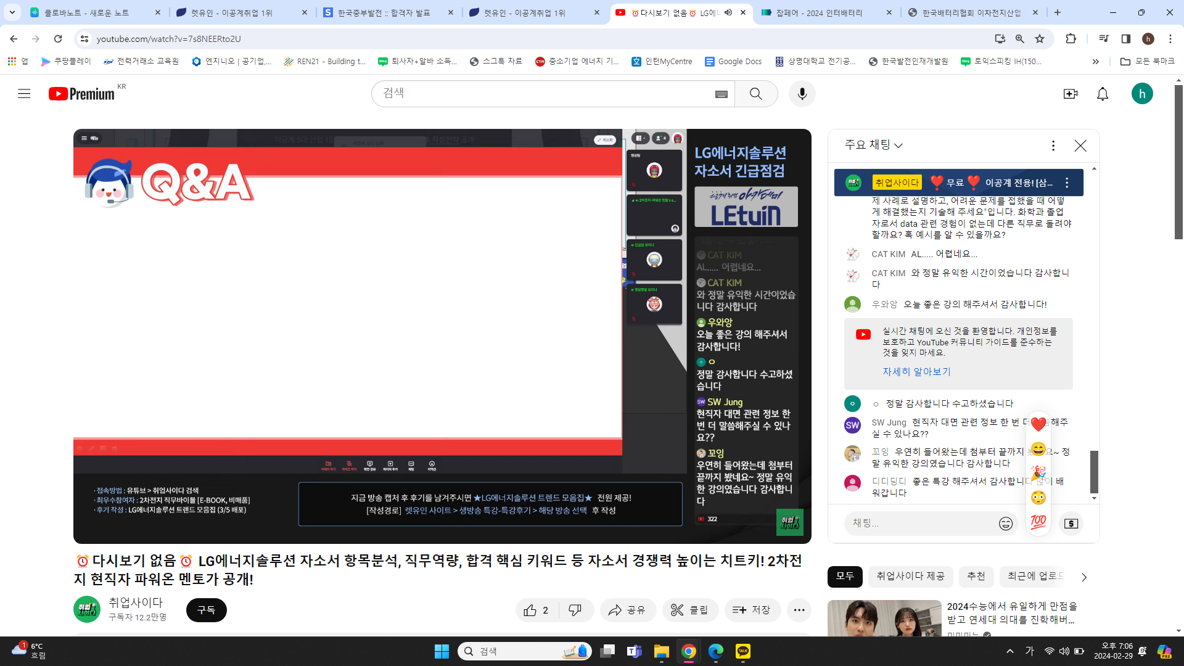Viewport: 1184px width, 666px height.
Task: Switch to 클로바노트 tab
Action: (x=96, y=12)
